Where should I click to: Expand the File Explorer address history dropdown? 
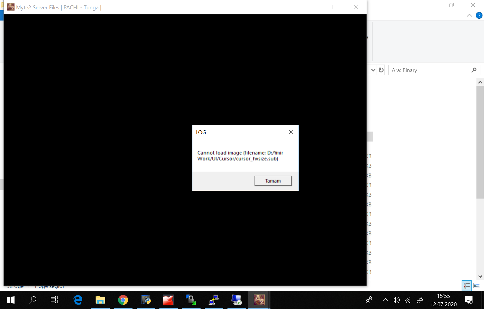pos(373,70)
